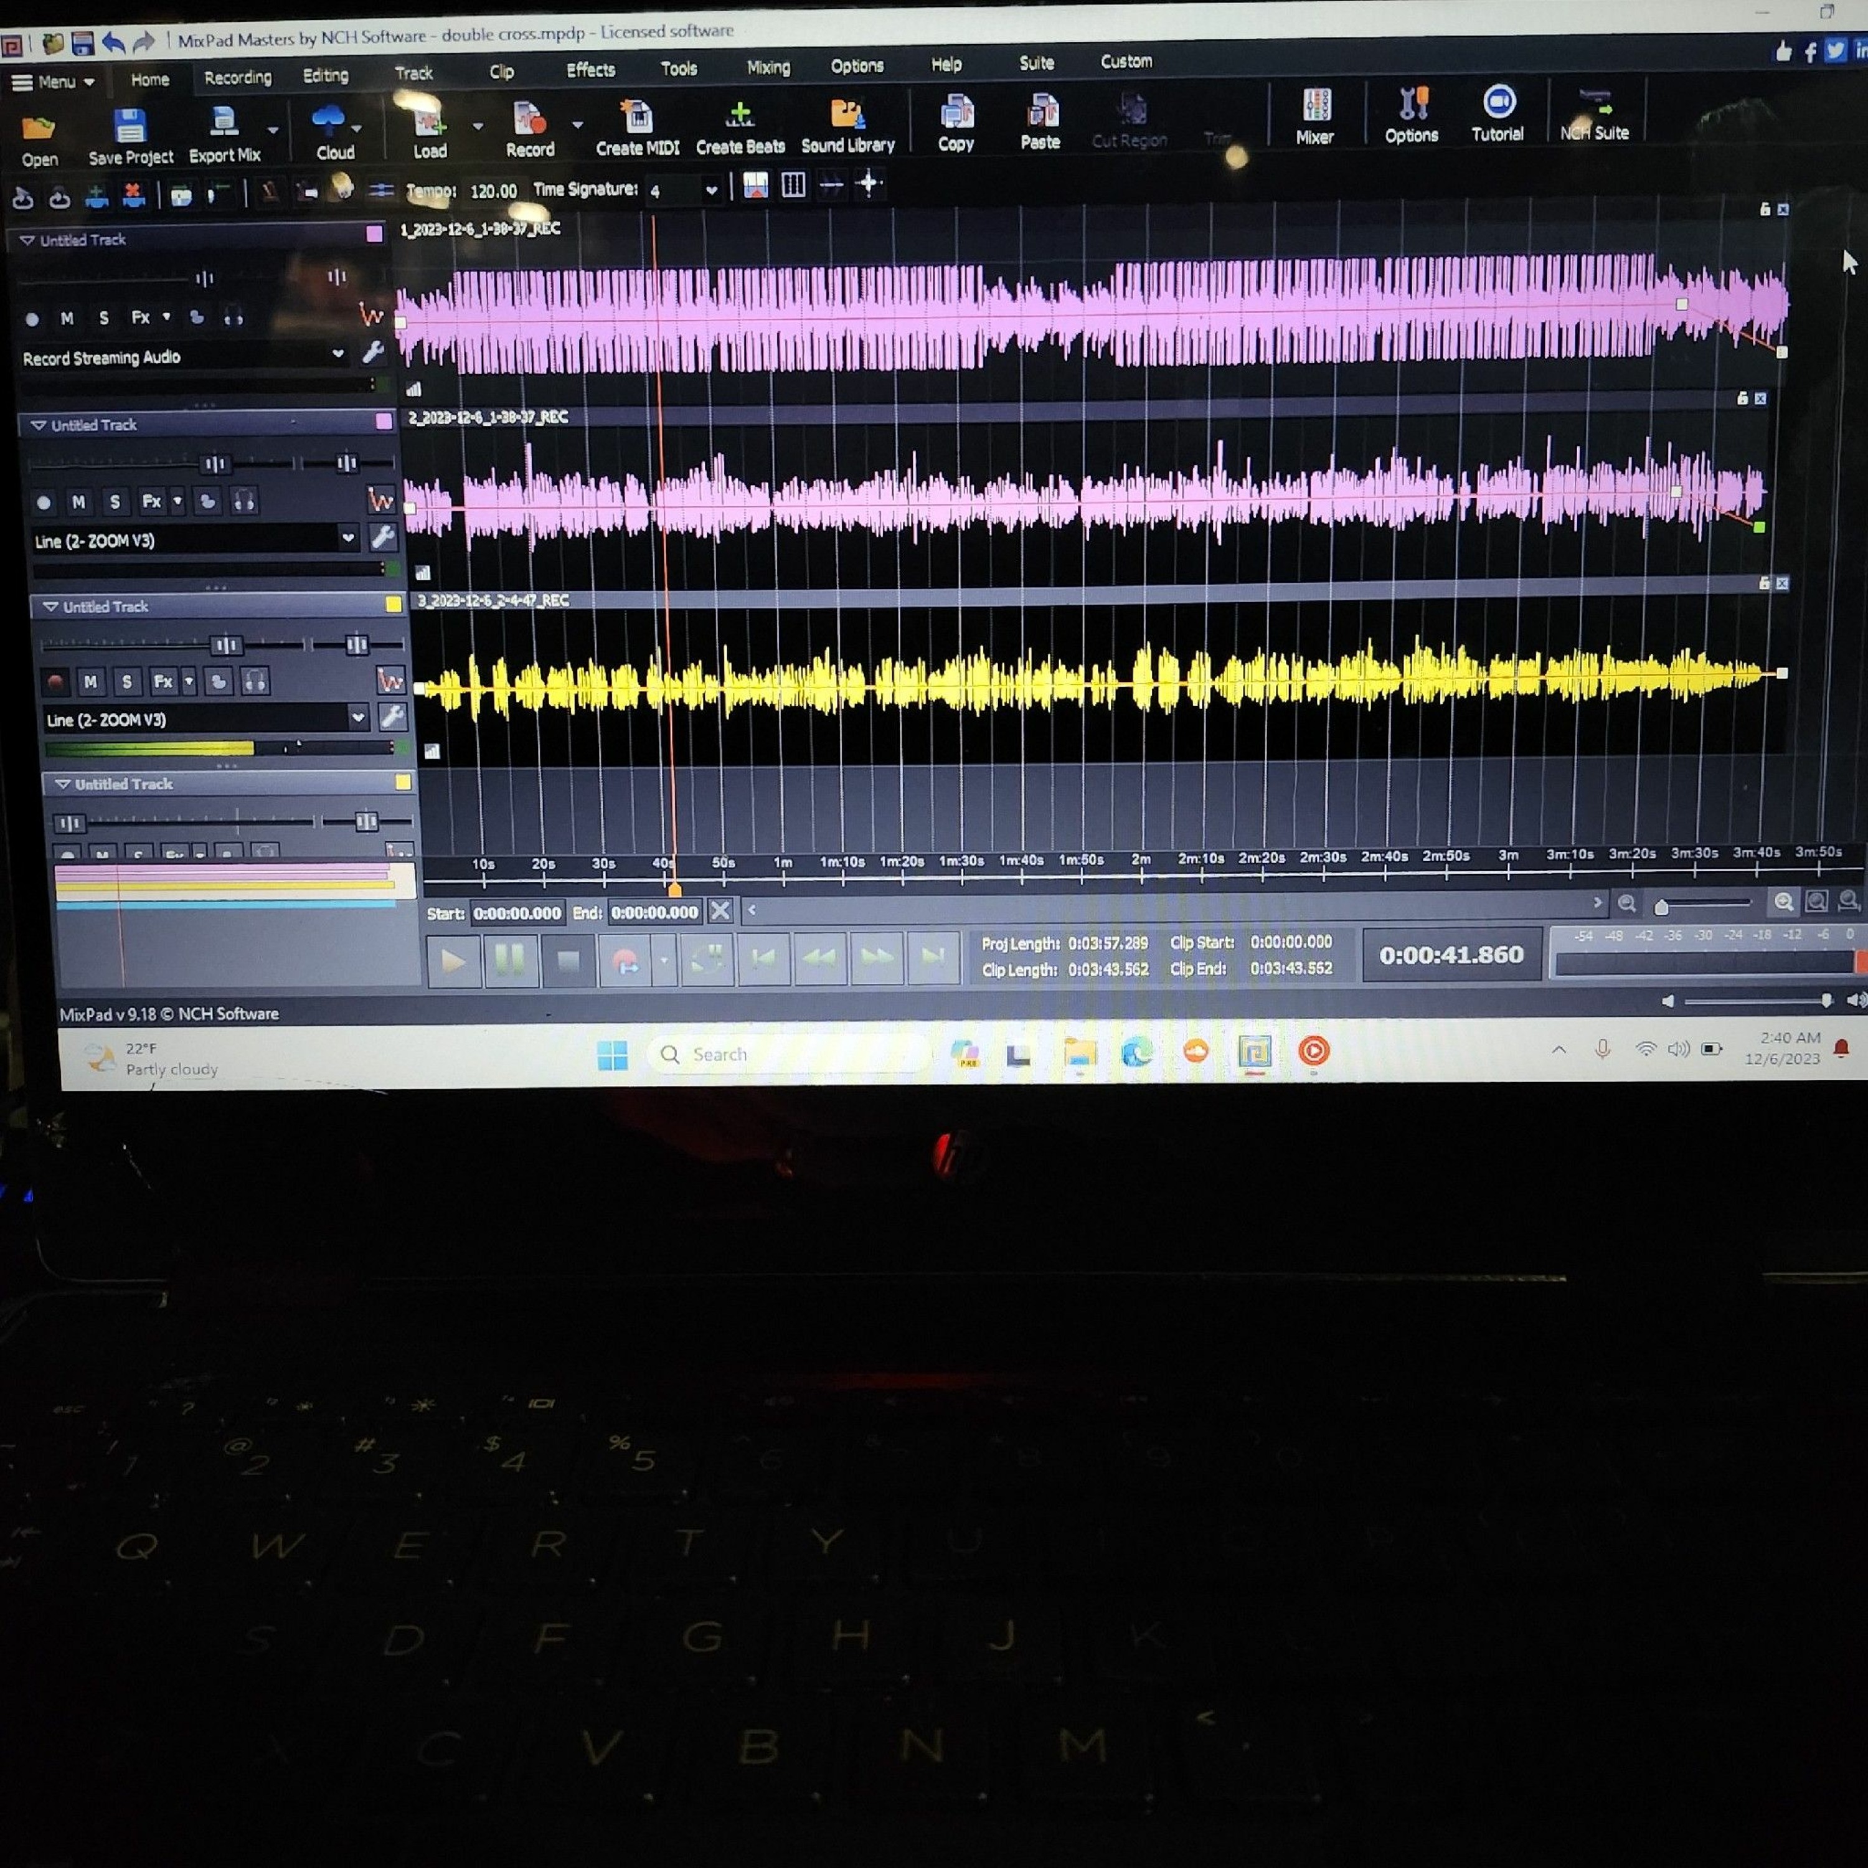Click the zoom in magnifier icon
The height and width of the screenshot is (1868, 1868).
point(1783,902)
